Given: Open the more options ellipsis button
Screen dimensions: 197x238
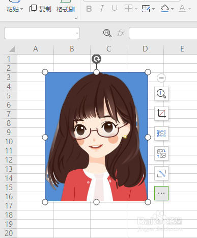Looking at the screenshot, I should coord(161,193).
